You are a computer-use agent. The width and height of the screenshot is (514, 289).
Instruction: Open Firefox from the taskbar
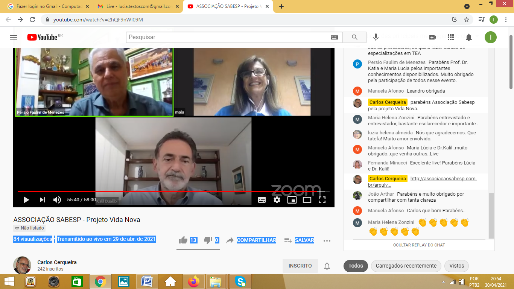[x=194, y=281]
